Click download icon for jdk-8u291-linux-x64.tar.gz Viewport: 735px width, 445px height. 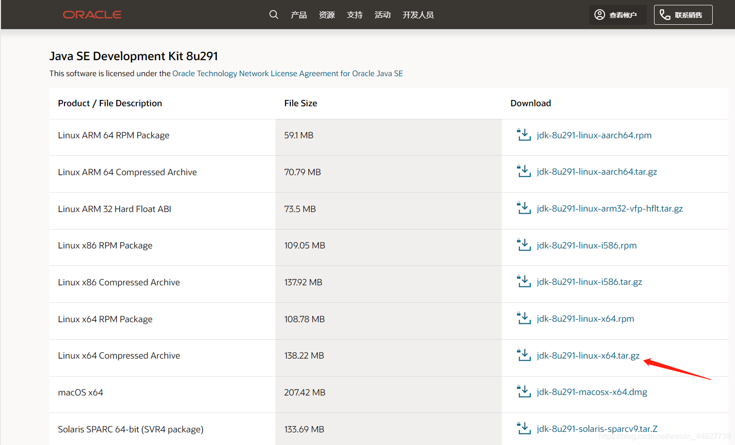pyautogui.click(x=524, y=355)
